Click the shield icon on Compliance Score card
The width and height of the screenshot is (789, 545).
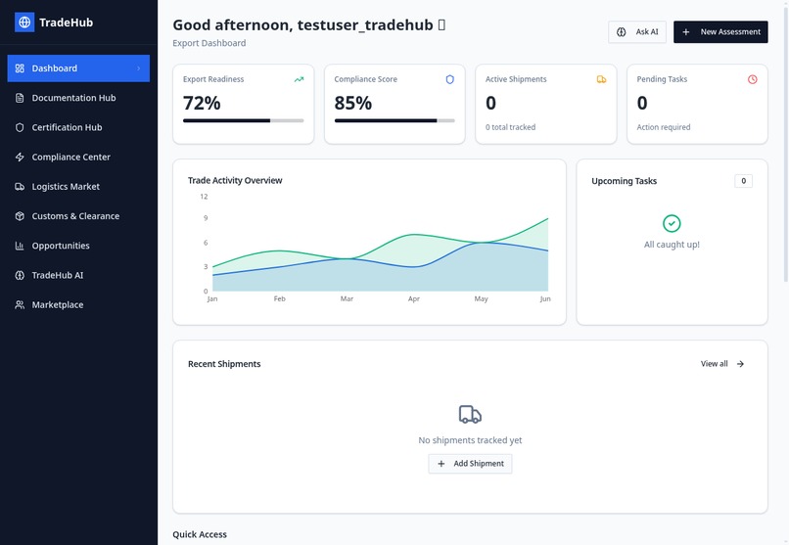click(450, 79)
